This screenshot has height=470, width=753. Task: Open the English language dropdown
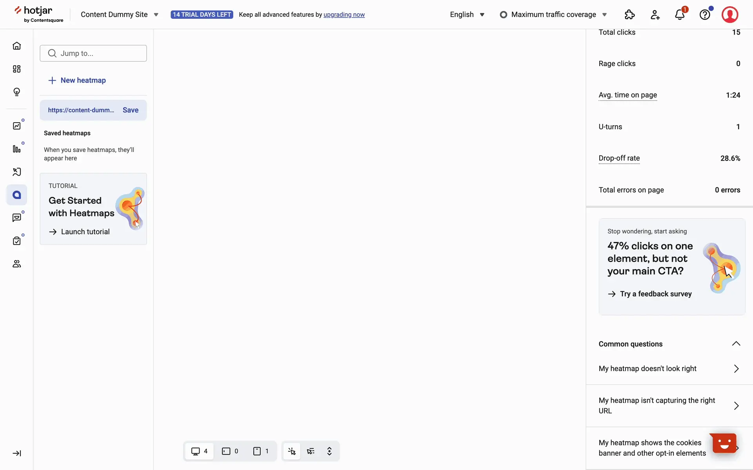[467, 14]
